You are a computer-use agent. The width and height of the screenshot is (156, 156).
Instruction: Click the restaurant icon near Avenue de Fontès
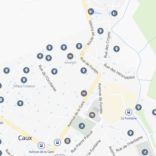pos(92,115)
